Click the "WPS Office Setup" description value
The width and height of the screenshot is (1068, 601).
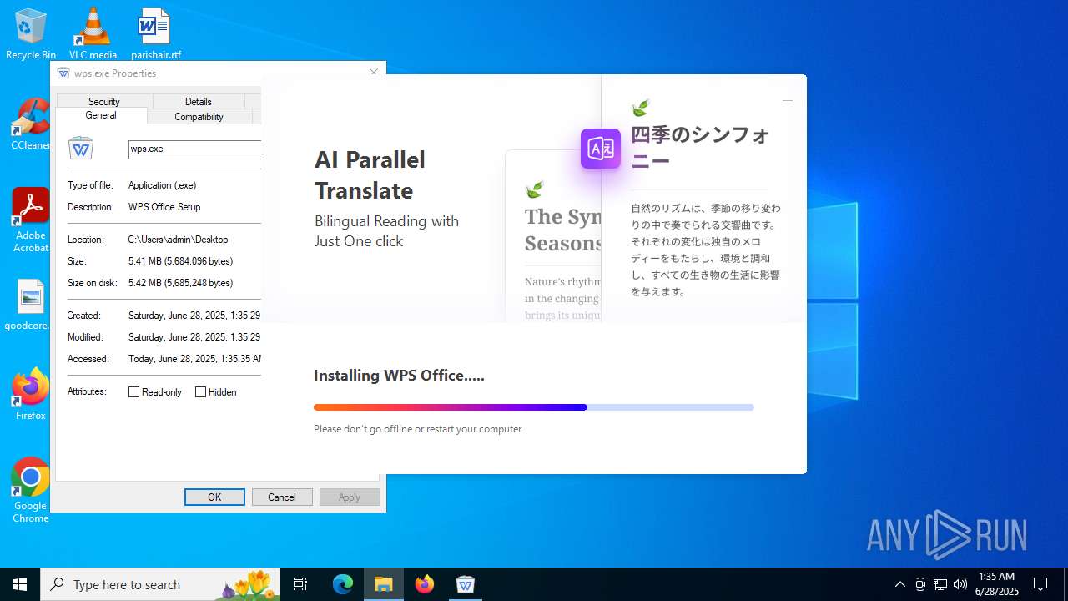164,207
